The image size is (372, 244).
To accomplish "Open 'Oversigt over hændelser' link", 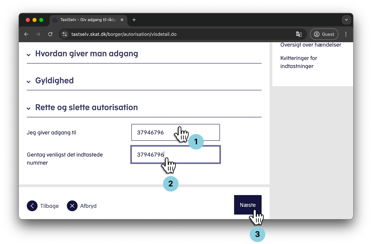I will pyautogui.click(x=311, y=45).
